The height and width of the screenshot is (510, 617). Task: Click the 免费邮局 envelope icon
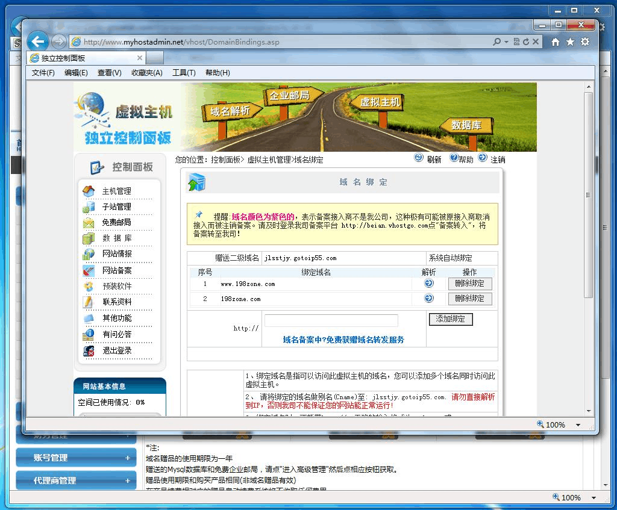pyautogui.click(x=89, y=222)
